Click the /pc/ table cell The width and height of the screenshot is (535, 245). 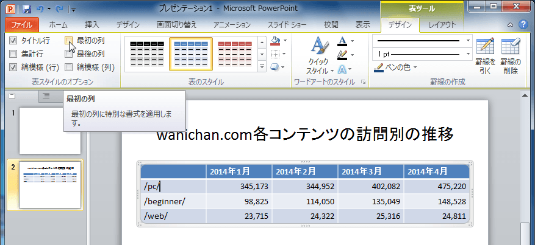pos(173,186)
